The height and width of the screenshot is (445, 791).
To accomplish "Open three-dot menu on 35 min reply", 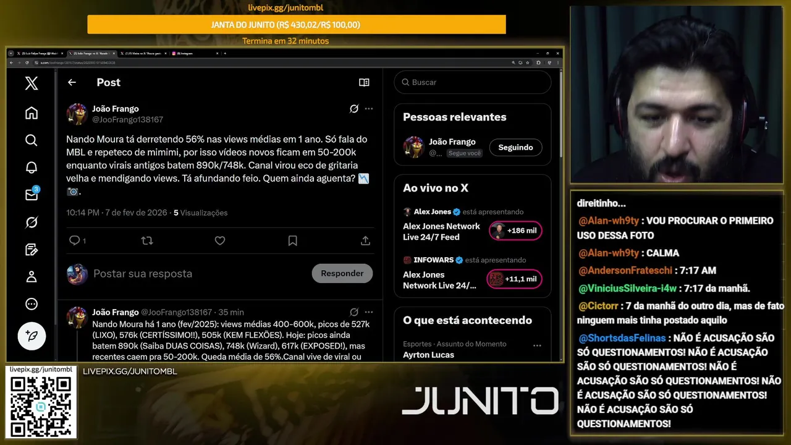I will click(x=369, y=312).
